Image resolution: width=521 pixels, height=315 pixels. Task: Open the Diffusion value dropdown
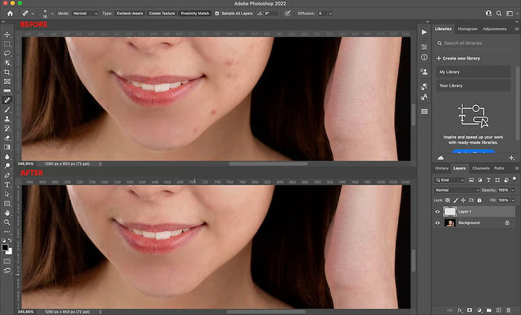pyautogui.click(x=330, y=13)
